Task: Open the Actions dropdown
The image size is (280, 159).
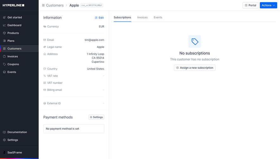Action: [268, 5]
